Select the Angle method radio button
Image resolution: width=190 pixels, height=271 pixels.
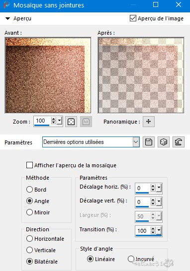click(x=29, y=201)
